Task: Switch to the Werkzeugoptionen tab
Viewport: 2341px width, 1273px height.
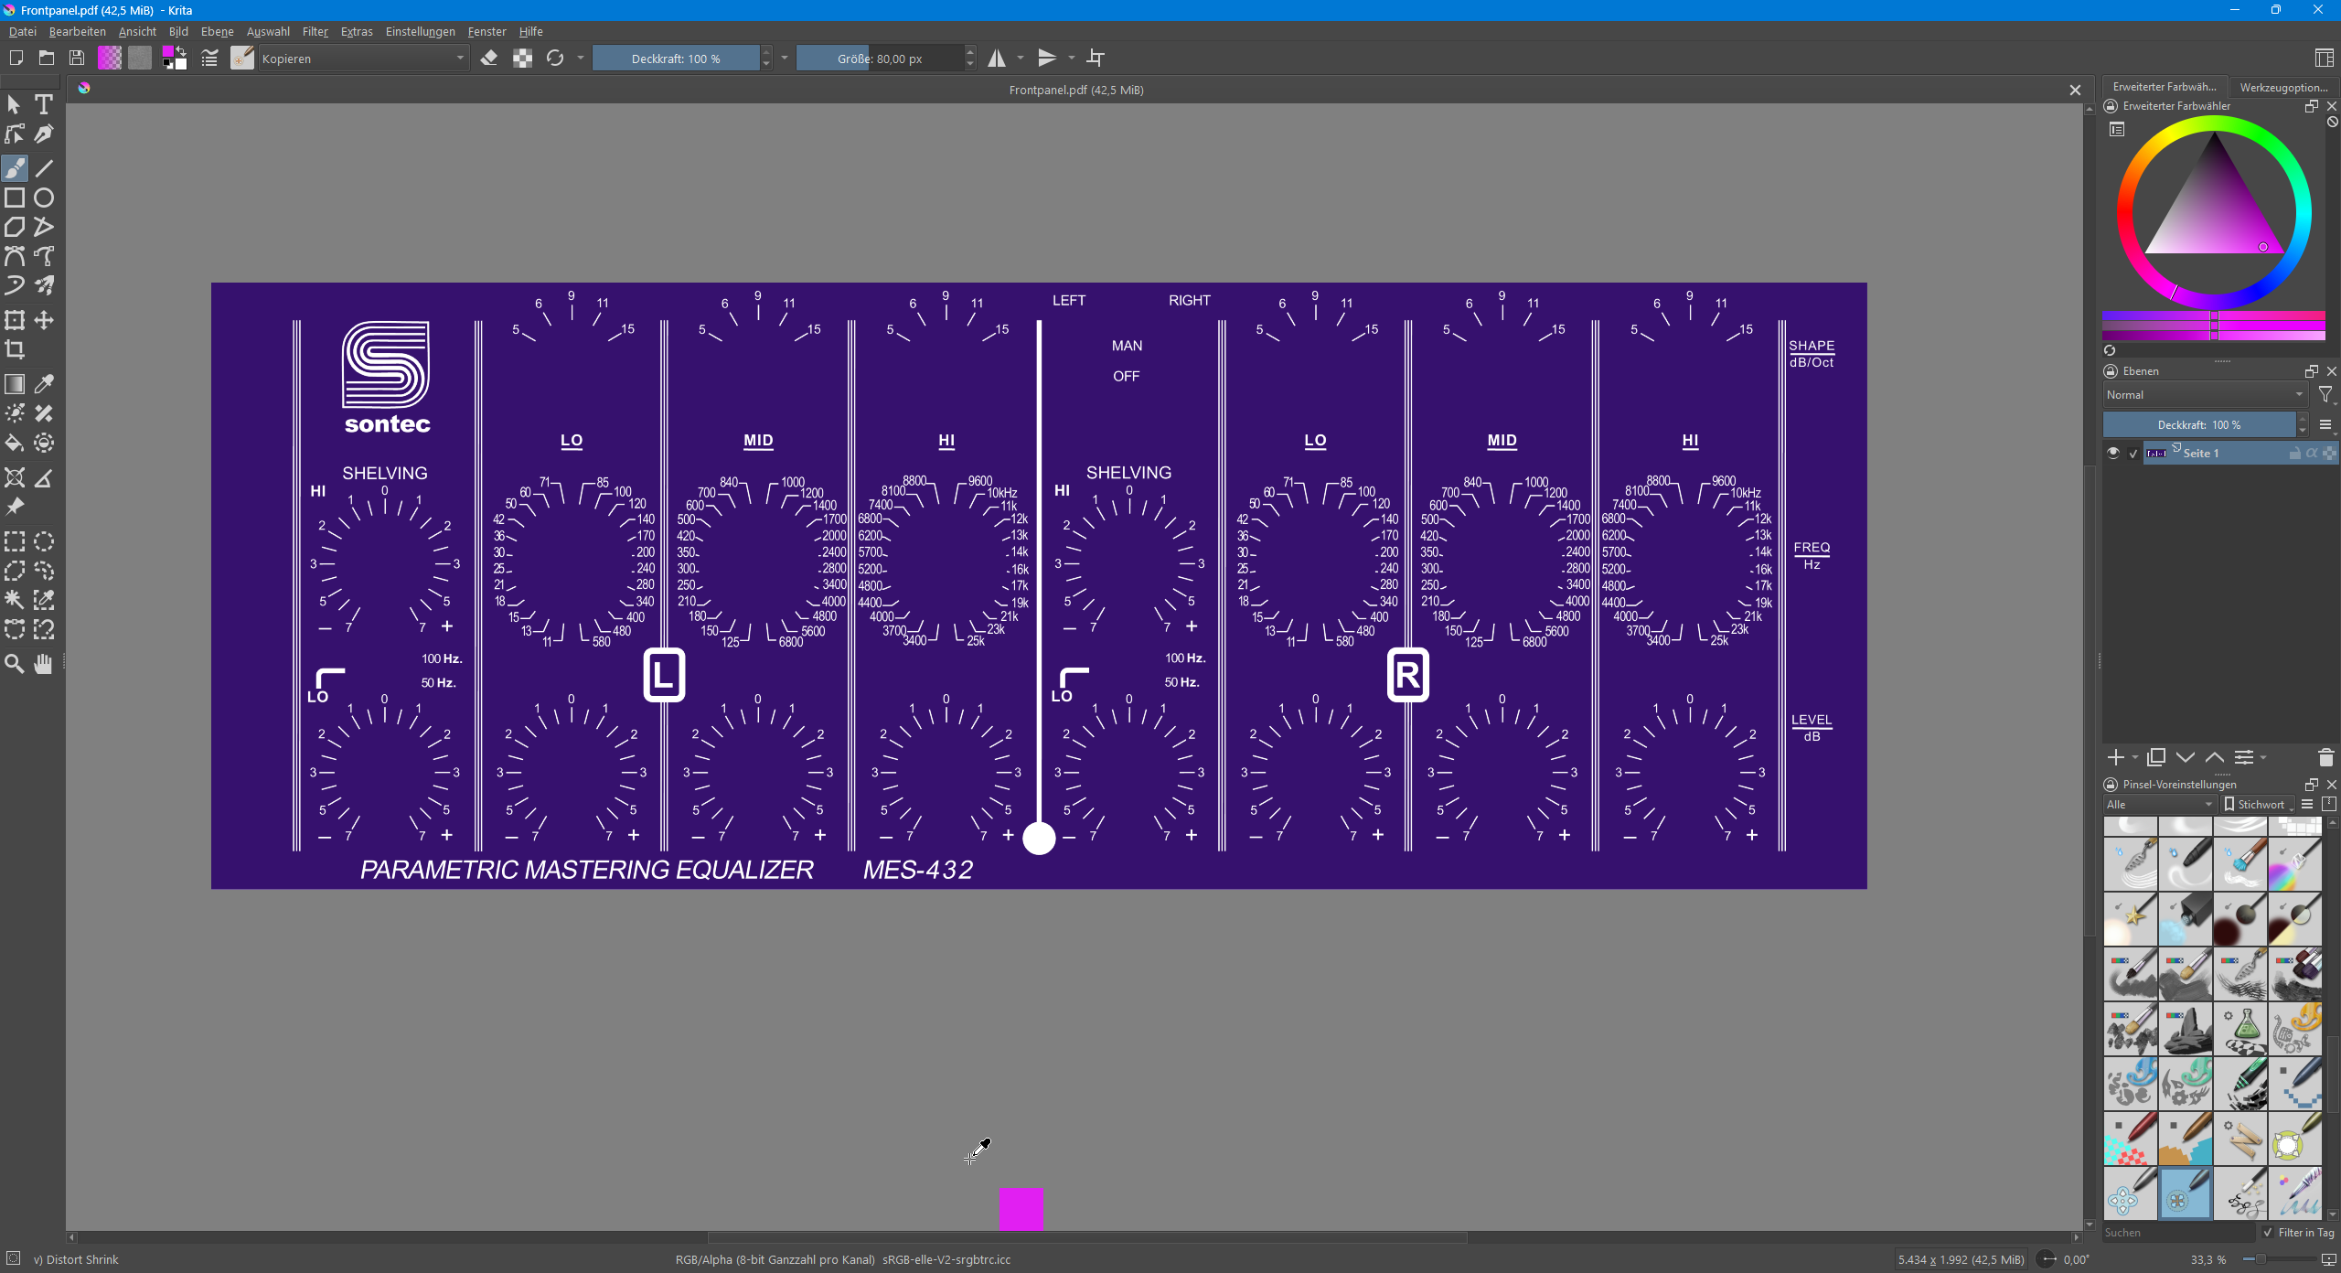Action: [x=2283, y=87]
